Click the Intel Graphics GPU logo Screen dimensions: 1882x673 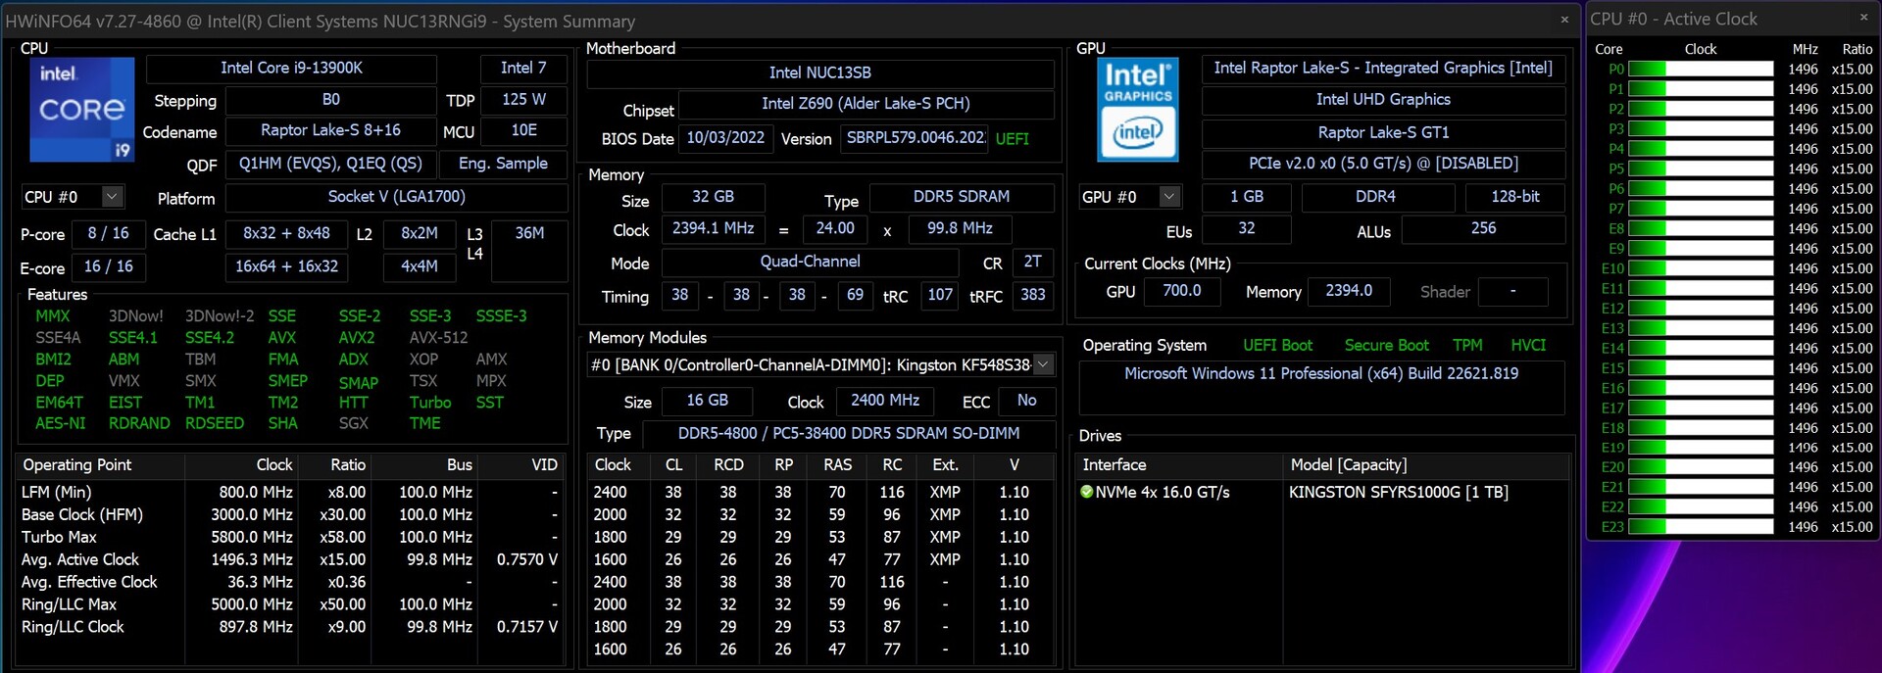point(1138,109)
